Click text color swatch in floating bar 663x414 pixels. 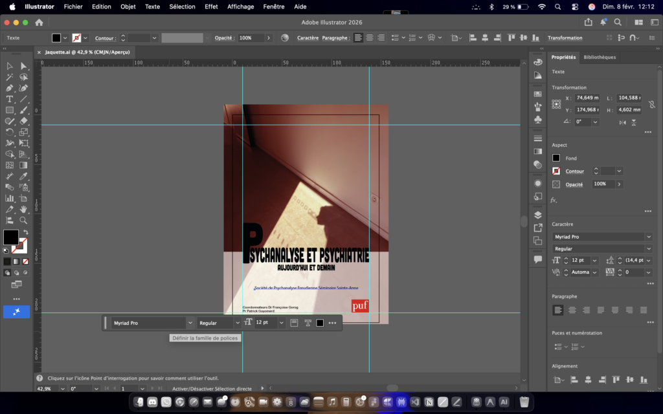[x=320, y=323]
